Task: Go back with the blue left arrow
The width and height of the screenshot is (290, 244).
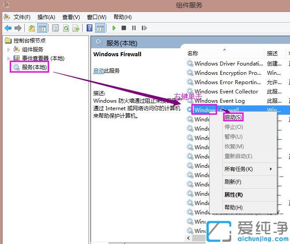Action: (8, 28)
